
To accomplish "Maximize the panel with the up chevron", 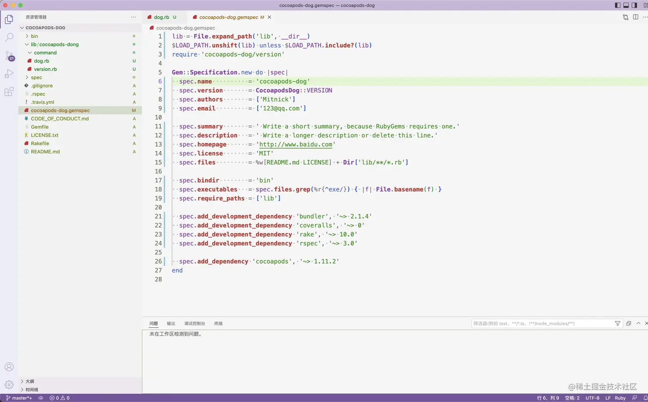I will click(639, 324).
